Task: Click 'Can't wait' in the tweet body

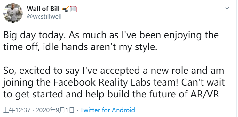Action: 202,83
